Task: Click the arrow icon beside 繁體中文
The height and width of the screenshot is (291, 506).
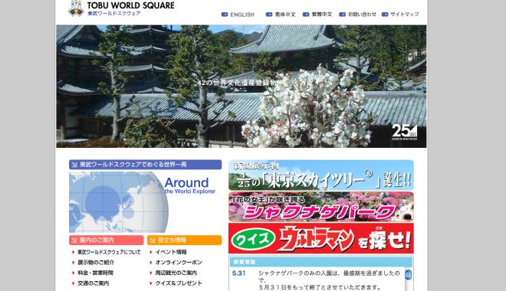Action: 306,15
